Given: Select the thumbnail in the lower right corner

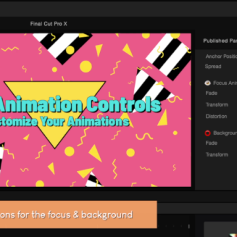Looking at the screenshot, I should (x=221, y=229).
